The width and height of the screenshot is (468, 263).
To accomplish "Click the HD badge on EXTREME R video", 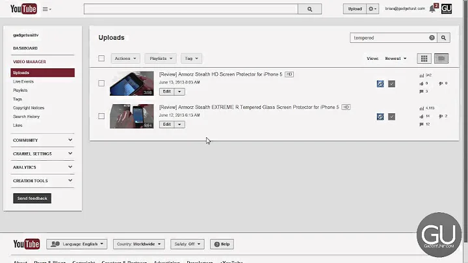I will point(346,107).
